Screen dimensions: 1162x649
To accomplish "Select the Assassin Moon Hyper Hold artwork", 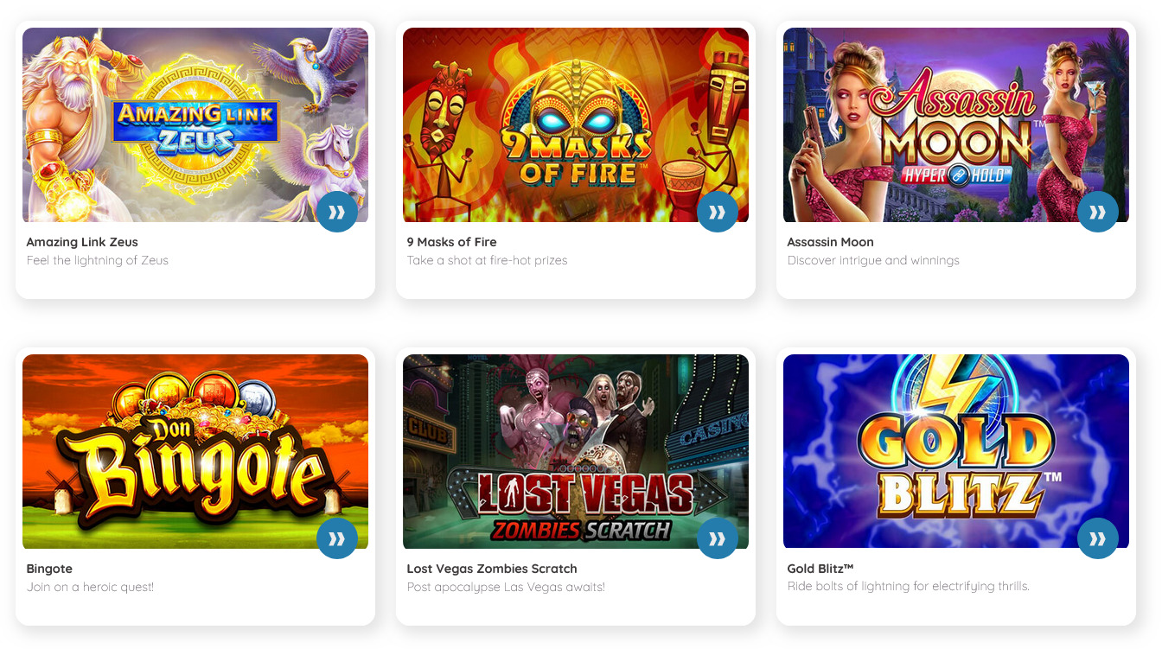I will click(956, 124).
